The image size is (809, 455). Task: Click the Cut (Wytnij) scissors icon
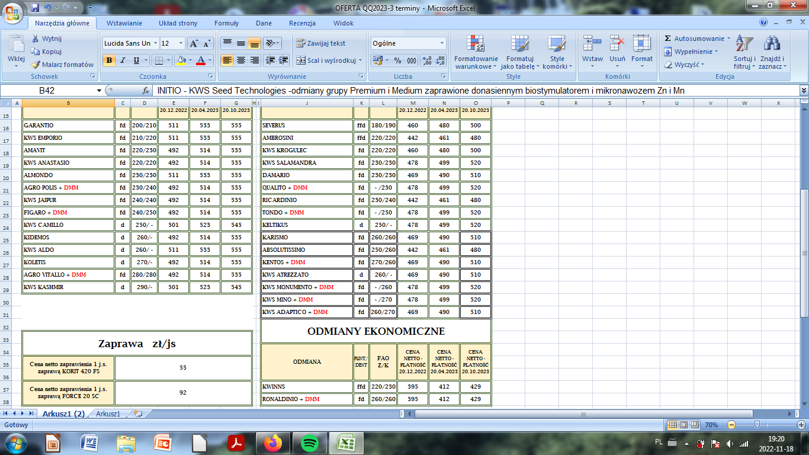pyautogui.click(x=36, y=39)
